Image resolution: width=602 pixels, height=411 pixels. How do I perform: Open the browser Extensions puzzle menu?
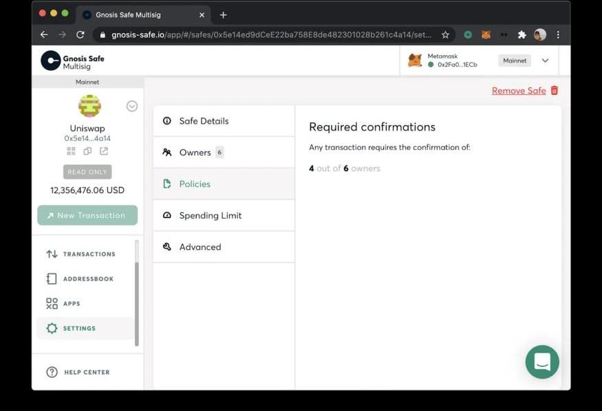(x=522, y=35)
